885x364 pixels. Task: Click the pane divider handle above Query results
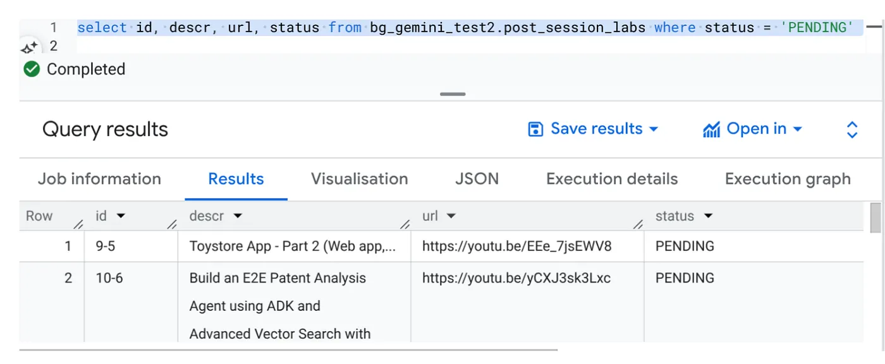point(453,94)
